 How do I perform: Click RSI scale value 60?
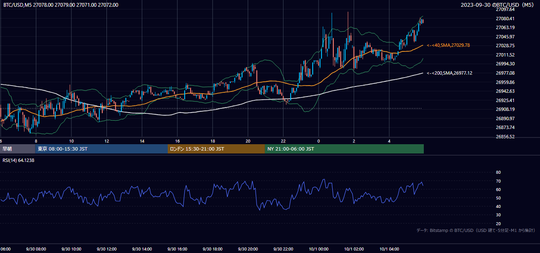click(x=498, y=189)
